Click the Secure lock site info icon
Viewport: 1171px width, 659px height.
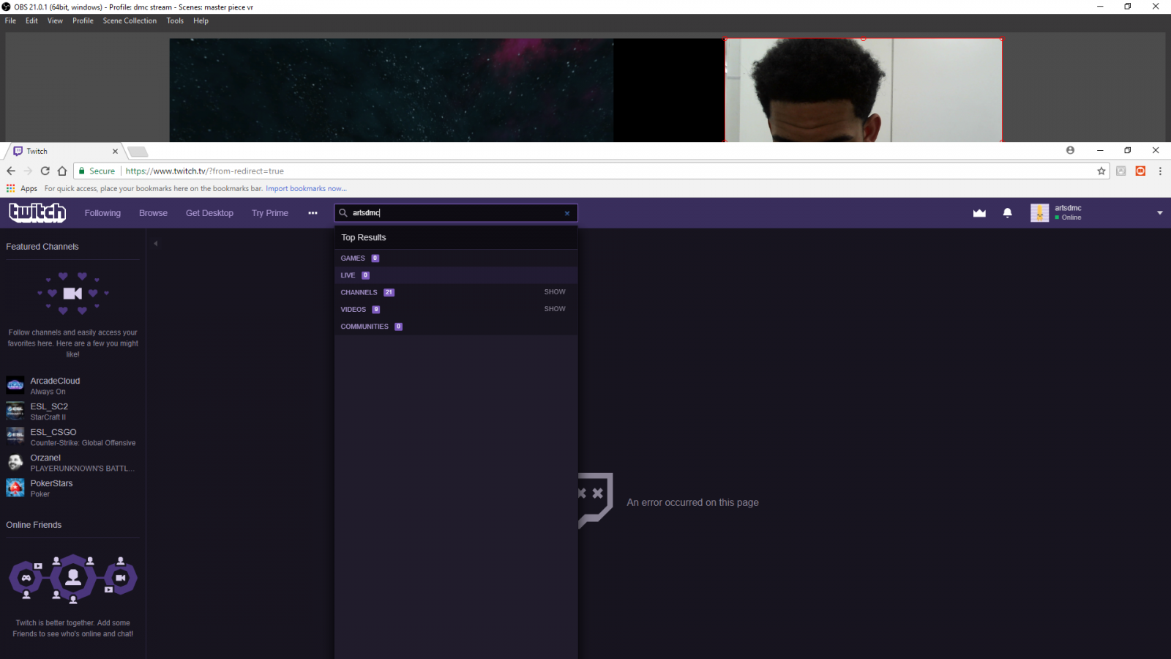point(82,171)
